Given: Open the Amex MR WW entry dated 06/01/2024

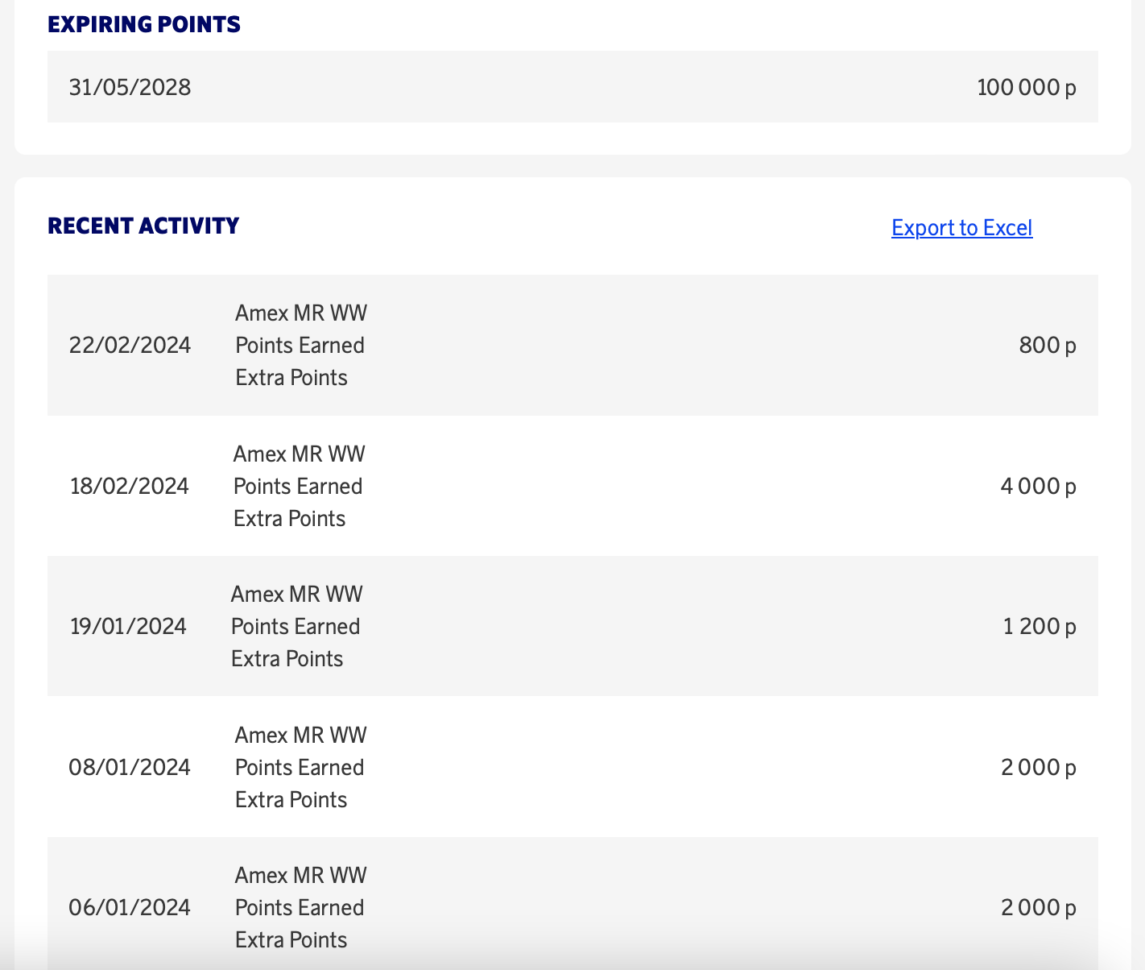Looking at the screenshot, I should point(300,907).
